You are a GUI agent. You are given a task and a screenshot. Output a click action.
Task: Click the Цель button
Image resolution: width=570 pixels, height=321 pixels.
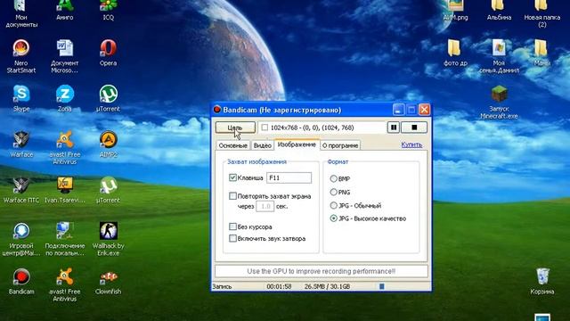[x=235, y=128]
